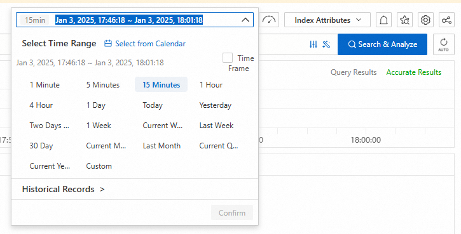Toggle the auto refresh icon

pos(443,44)
